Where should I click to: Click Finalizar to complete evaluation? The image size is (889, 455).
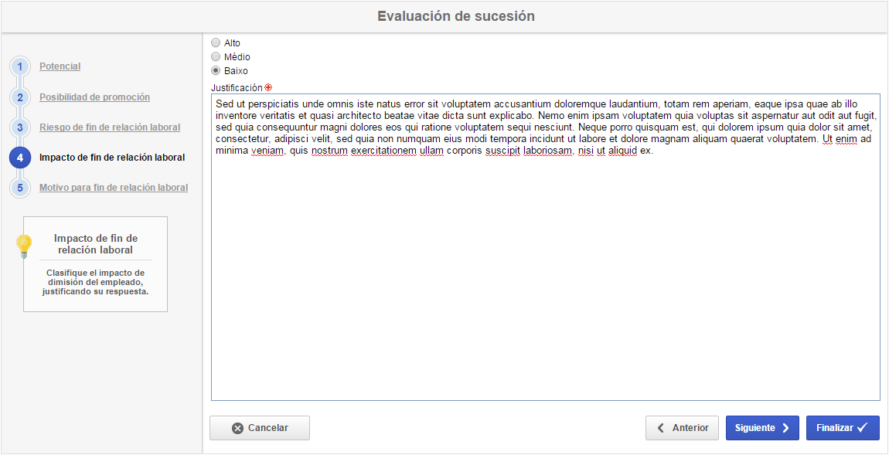click(x=843, y=428)
